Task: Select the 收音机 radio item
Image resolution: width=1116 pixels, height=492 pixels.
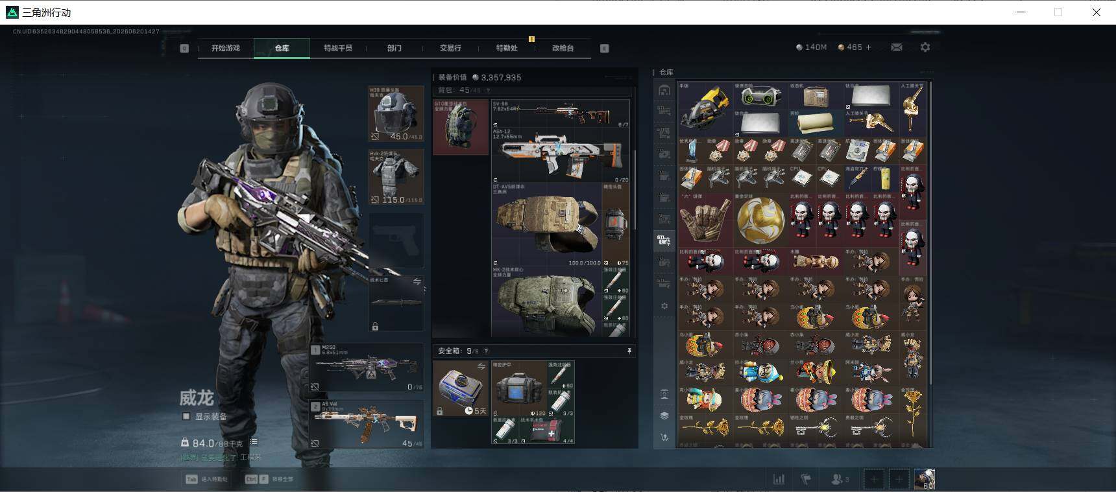Action: [x=816, y=96]
